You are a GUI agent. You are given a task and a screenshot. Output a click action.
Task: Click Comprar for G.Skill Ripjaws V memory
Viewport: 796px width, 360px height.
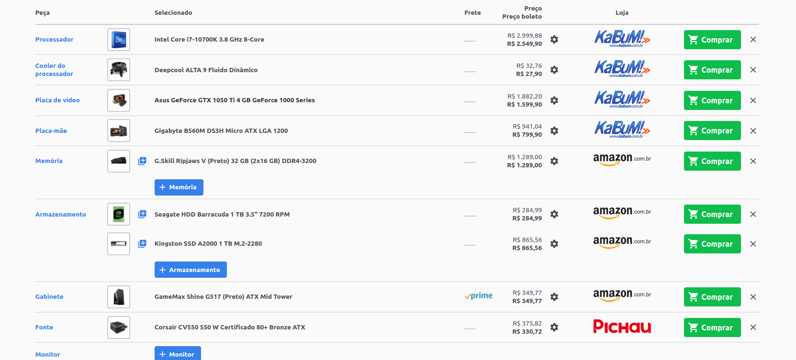pos(712,161)
